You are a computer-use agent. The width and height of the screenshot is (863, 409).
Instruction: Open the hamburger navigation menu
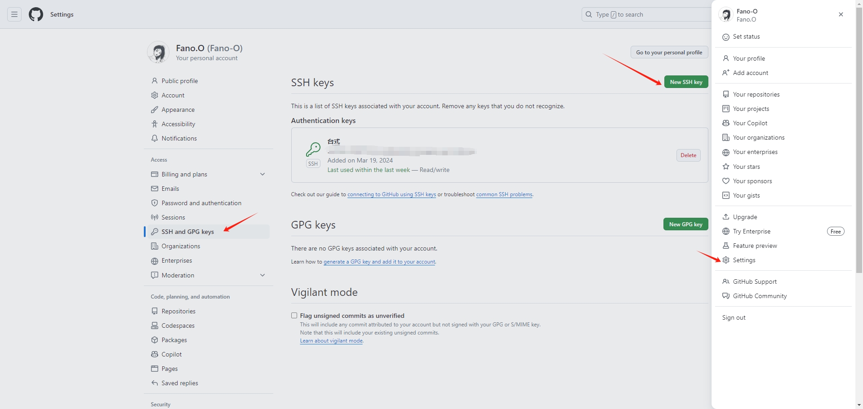(14, 14)
